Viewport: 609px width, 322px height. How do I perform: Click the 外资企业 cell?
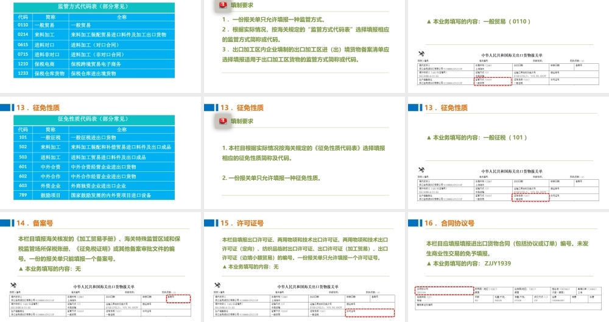[x=51, y=185]
